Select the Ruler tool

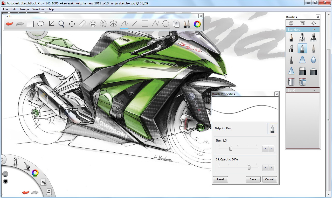[82, 24]
